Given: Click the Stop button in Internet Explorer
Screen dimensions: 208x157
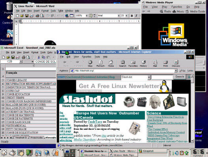Looking at the screenshot, I should click(90, 64).
